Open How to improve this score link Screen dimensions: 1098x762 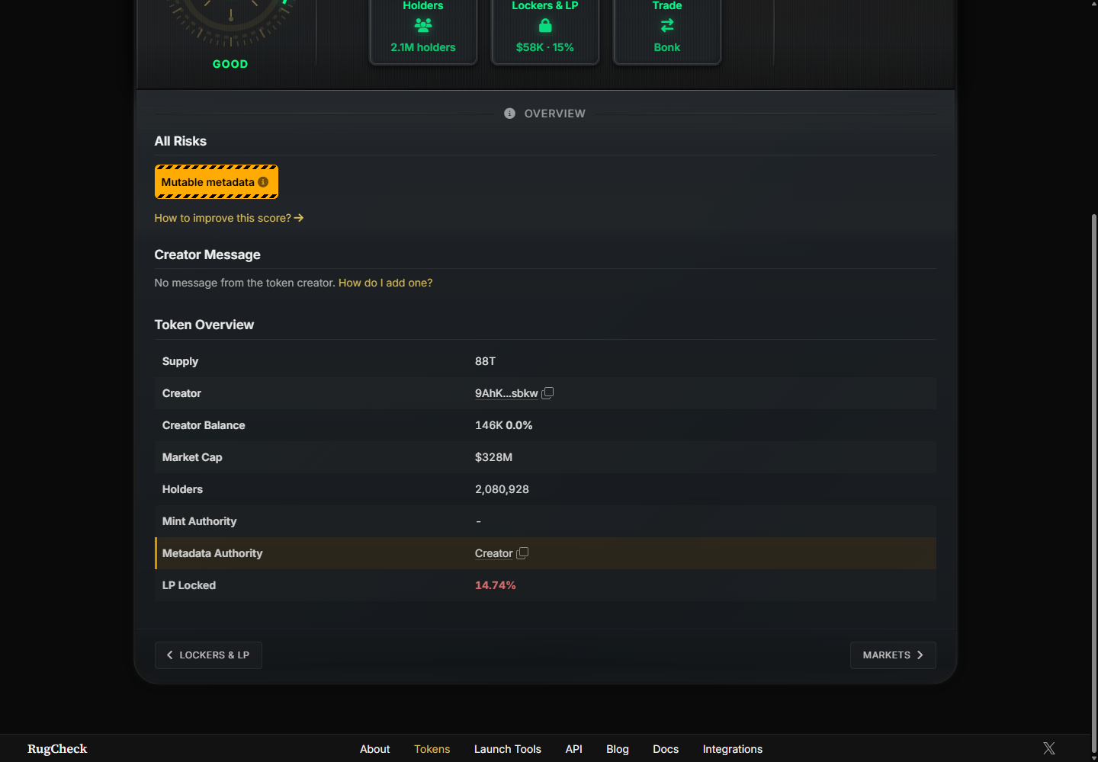tap(229, 218)
